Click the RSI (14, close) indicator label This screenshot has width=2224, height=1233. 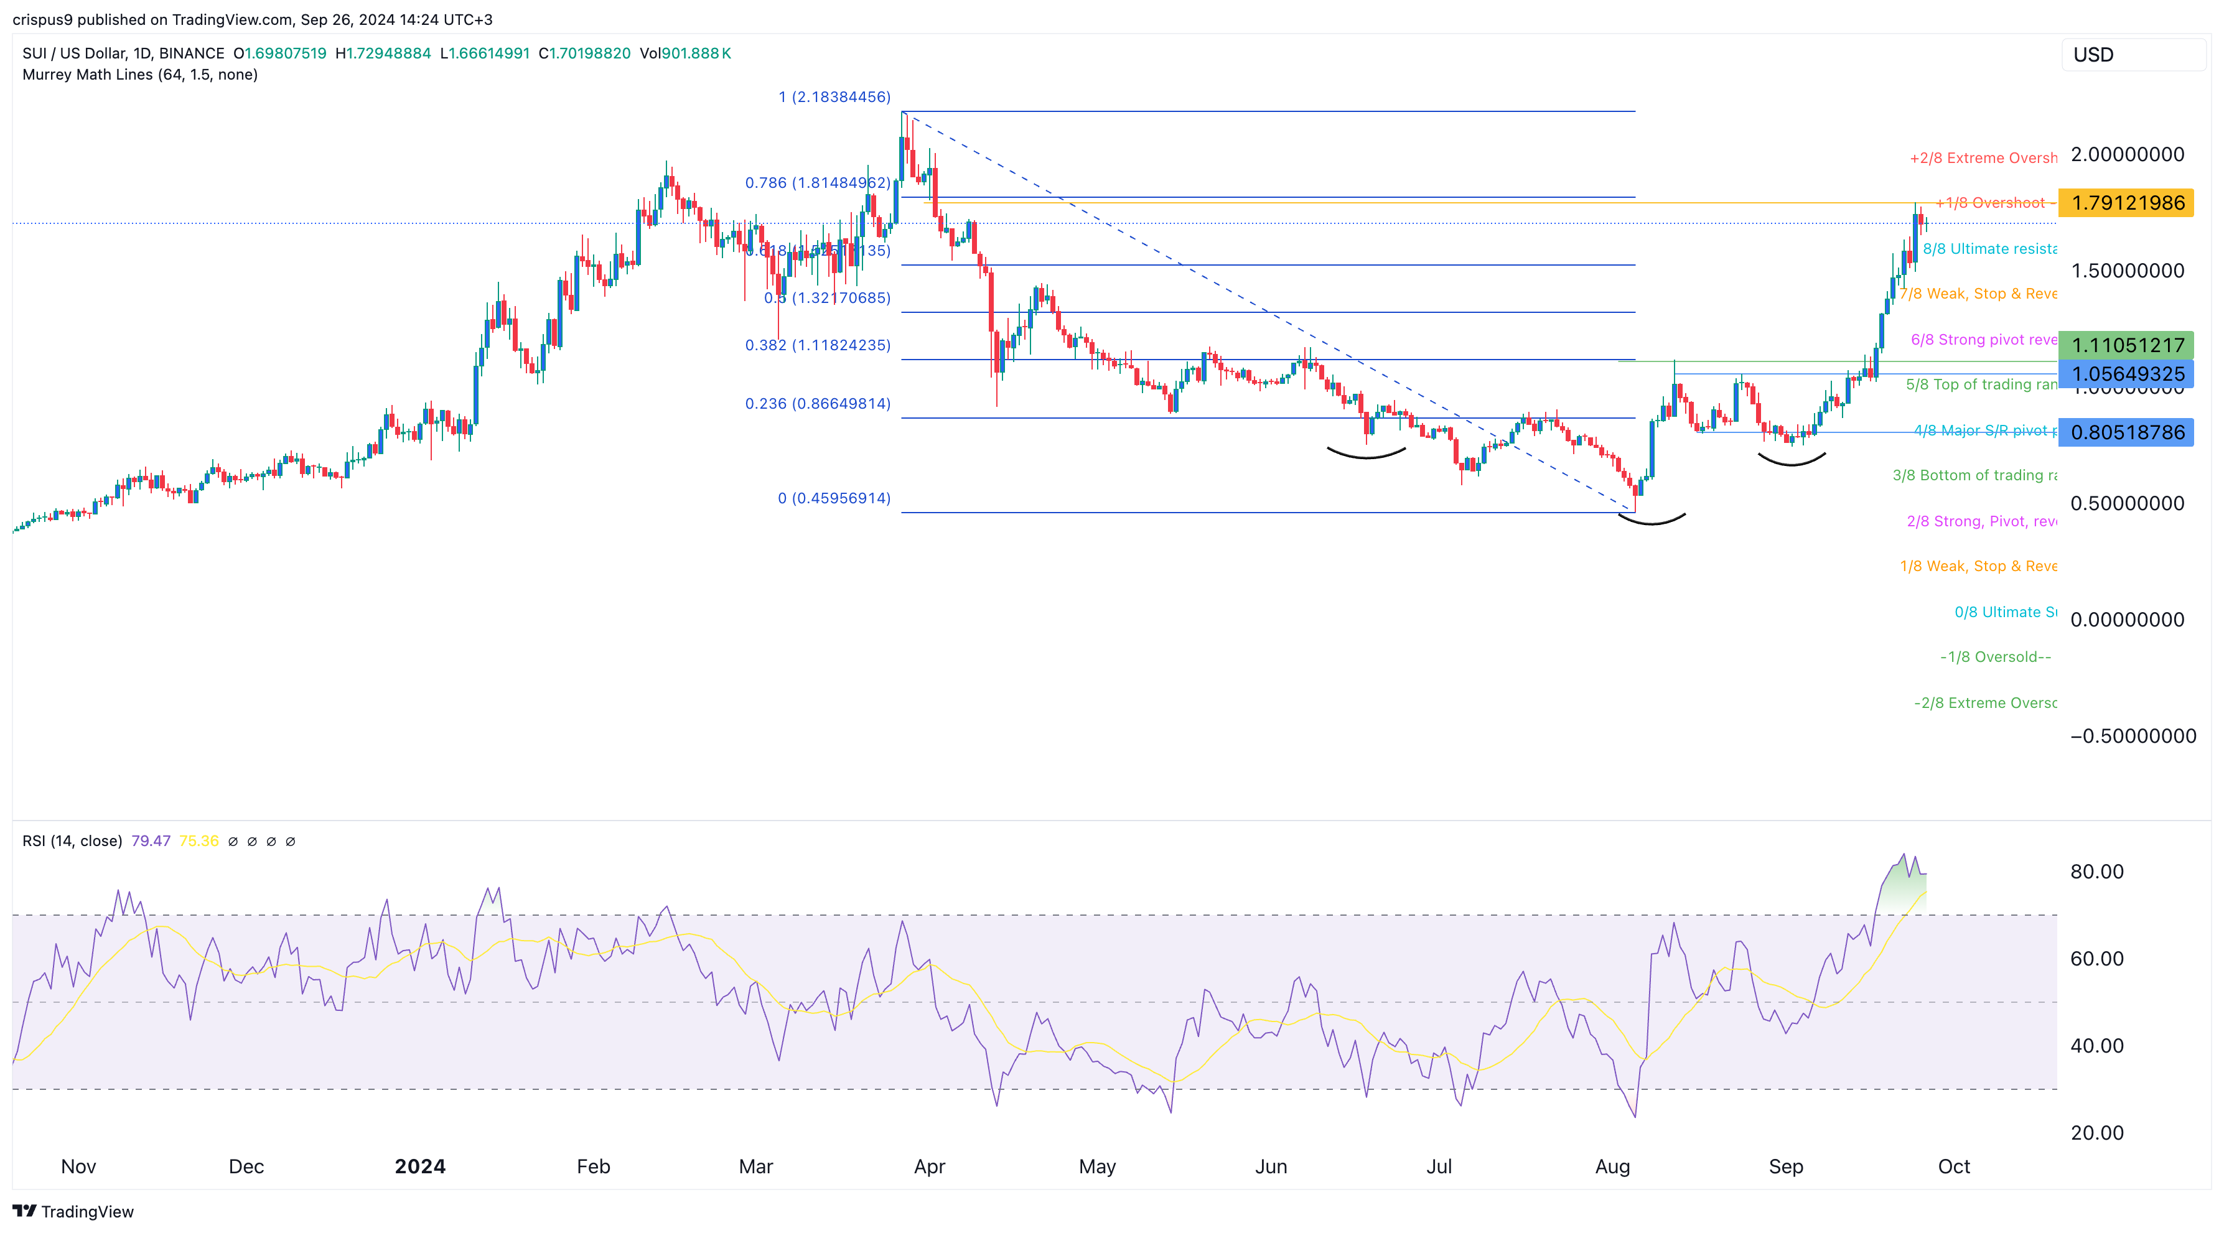pyautogui.click(x=73, y=840)
